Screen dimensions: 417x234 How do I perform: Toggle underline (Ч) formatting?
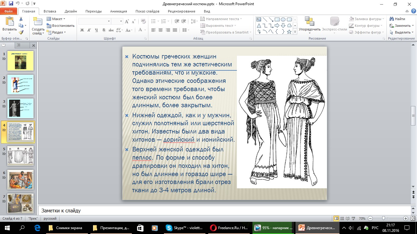(96, 30)
